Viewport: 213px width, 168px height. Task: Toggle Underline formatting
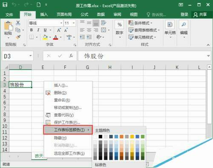tap(45, 30)
